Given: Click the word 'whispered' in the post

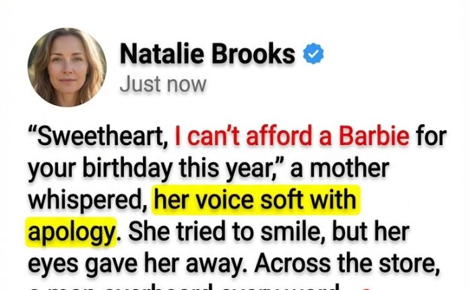Looking at the screenshot, I should pyautogui.click(x=88, y=201).
